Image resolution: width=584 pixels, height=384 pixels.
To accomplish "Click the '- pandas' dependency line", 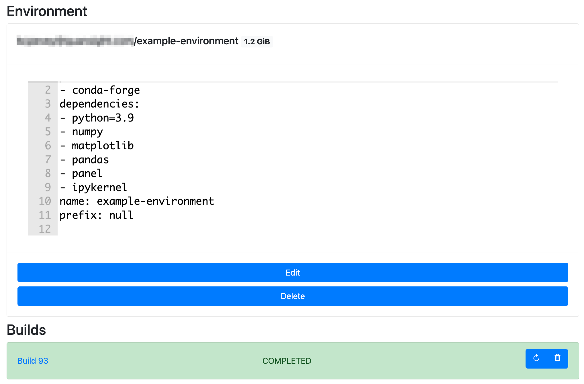I will click(84, 160).
